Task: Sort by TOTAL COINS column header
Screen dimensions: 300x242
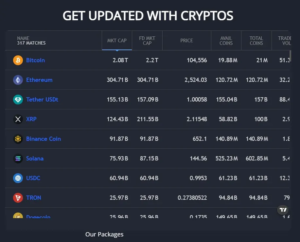Action: coord(256,41)
